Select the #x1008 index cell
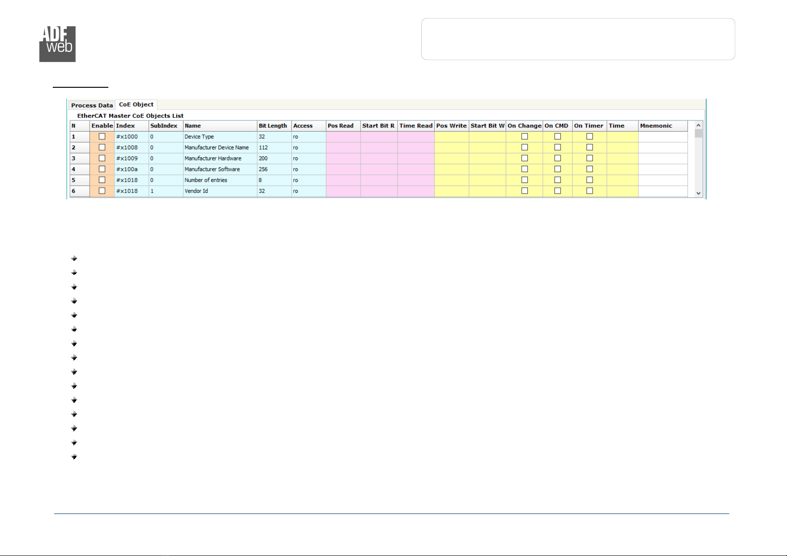This screenshot has height=556, width=787. 131,148
